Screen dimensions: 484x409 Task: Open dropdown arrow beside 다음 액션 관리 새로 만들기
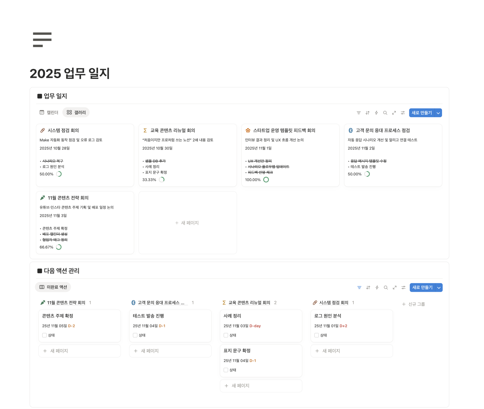[439, 288]
